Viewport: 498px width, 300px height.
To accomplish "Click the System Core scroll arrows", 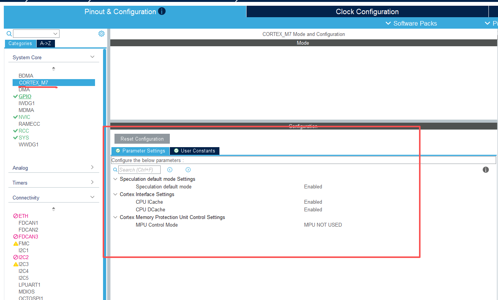I will (53, 69).
